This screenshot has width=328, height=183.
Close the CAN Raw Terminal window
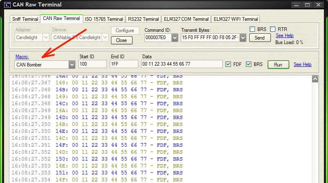click(318, 5)
